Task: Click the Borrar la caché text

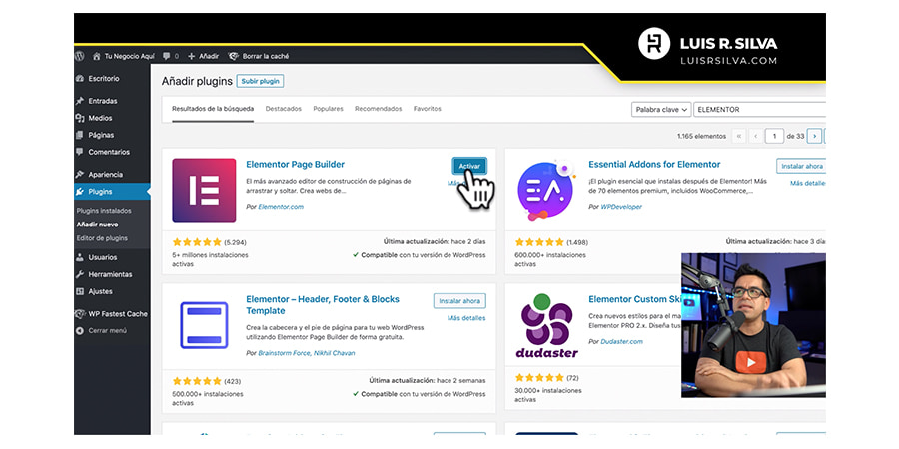Action: [x=266, y=56]
